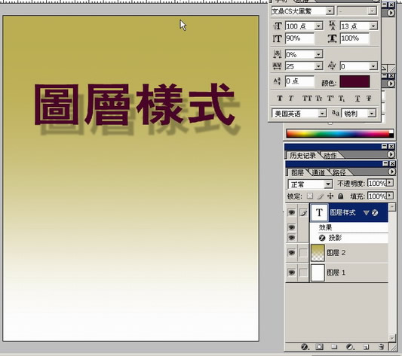Screen dimensions: 402x356
Task: Click horizontal scale field 100%
Action: 354,38
